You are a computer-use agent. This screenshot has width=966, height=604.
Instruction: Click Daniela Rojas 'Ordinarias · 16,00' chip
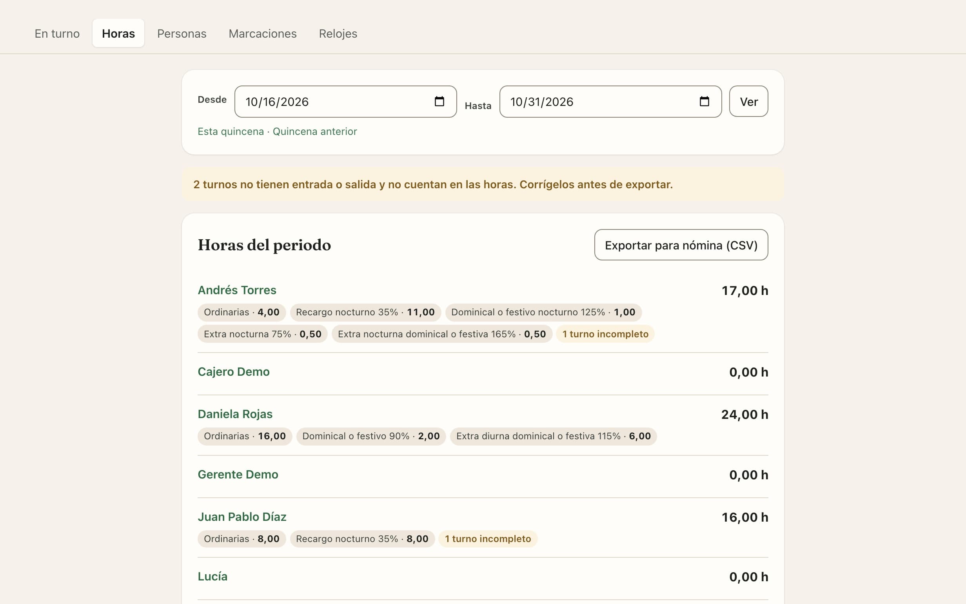pos(245,436)
